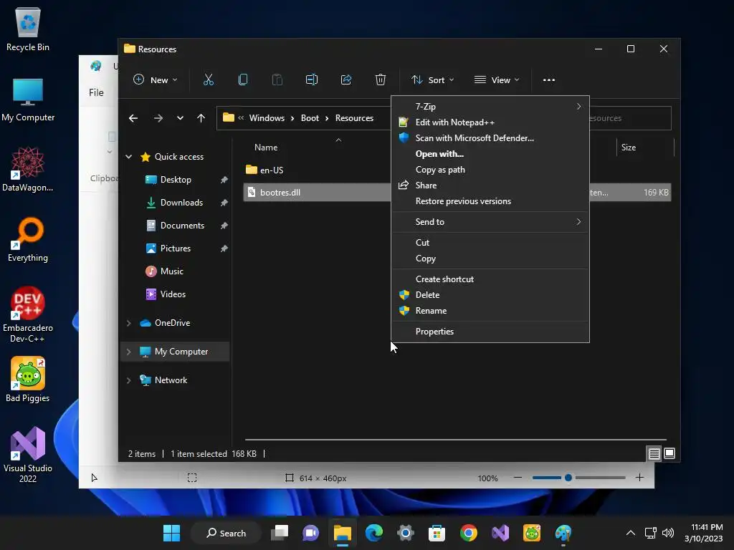The image size is (734, 550).
Task: Choose Scan with Microsoft Defender
Action: [x=490, y=138]
